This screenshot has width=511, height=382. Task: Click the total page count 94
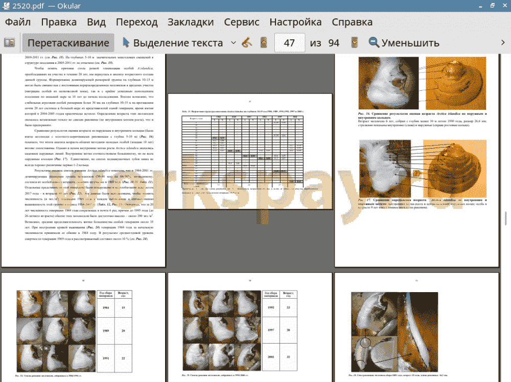(x=334, y=43)
